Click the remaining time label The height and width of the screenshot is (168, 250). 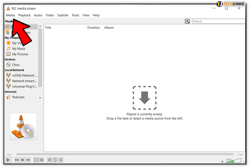240,154
